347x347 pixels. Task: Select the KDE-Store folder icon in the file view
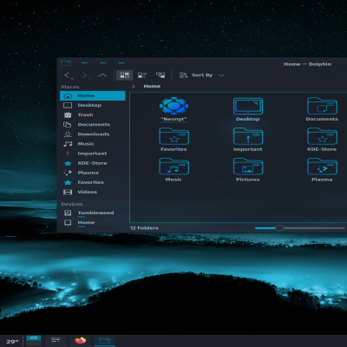tap(322, 136)
